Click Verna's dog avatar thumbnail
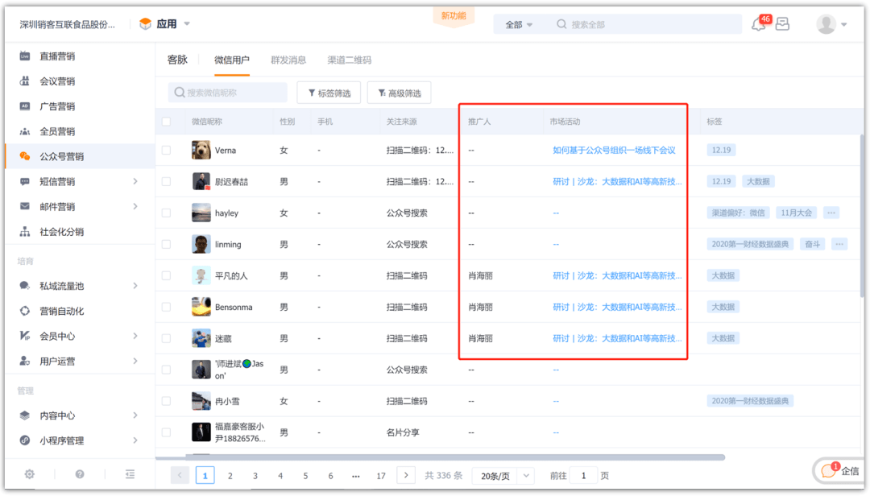 tap(201, 151)
